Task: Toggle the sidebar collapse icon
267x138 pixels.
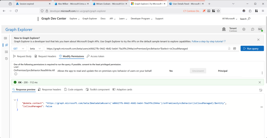Action: coord(6,38)
